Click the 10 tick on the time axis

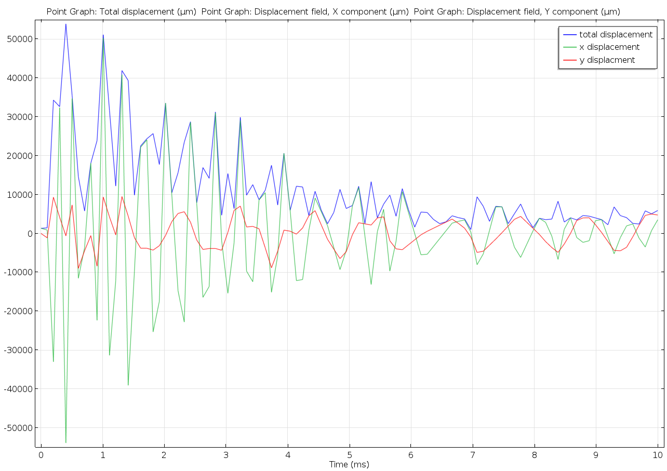tap(657, 455)
